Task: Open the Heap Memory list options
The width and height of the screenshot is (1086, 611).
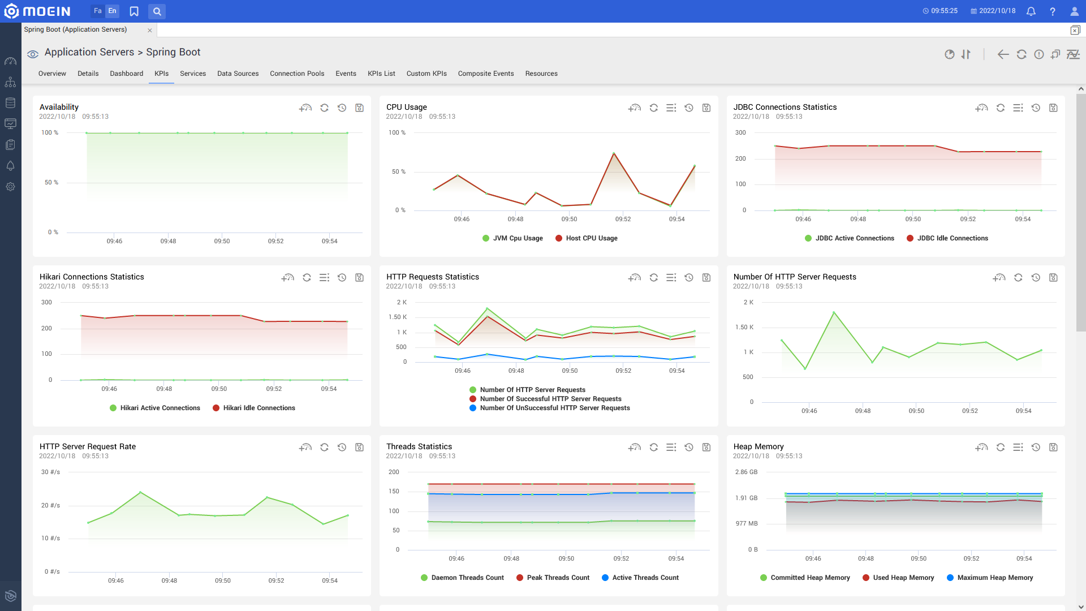Action: click(1018, 447)
